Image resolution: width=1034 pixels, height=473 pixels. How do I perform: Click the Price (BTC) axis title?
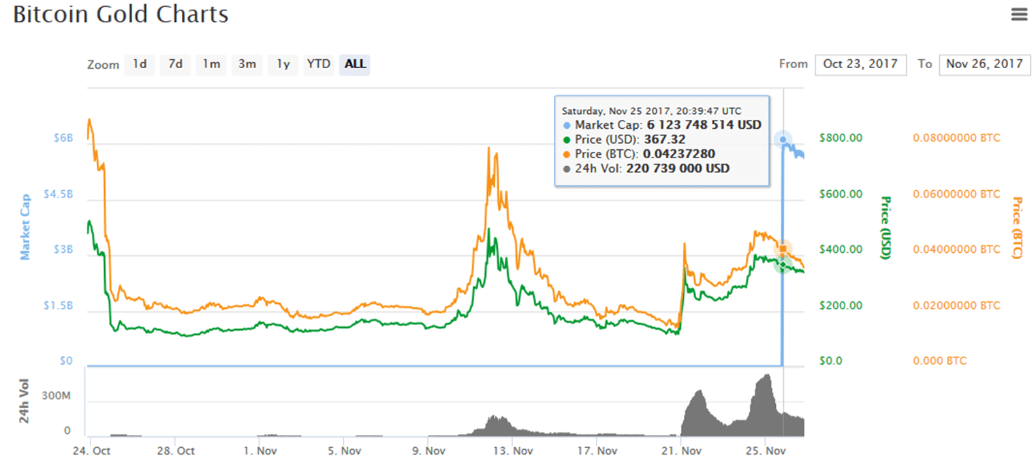pos(1016,228)
